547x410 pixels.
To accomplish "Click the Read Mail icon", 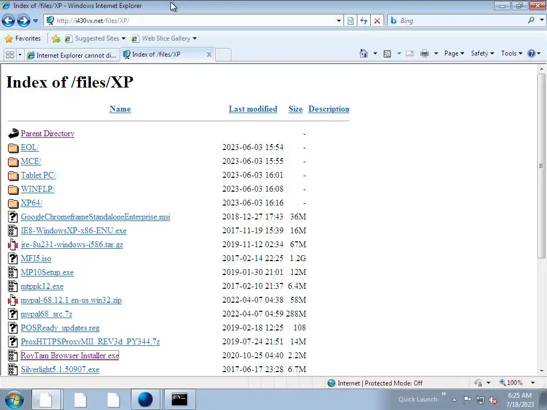I will coord(410,53).
